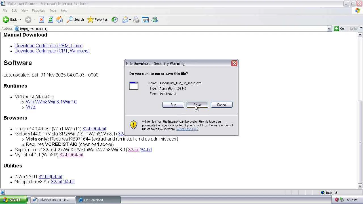The width and height of the screenshot is (363, 204).
Task: Open the Back button history dropdown arrow
Action: (x=20, y=20)
